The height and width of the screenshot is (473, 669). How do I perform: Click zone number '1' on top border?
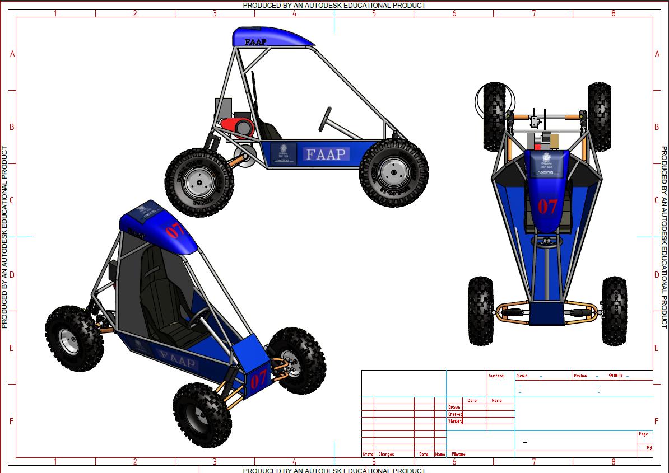[55, 13]
